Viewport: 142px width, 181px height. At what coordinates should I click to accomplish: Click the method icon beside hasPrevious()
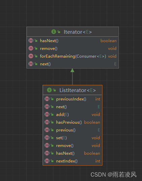click(47, 122)
